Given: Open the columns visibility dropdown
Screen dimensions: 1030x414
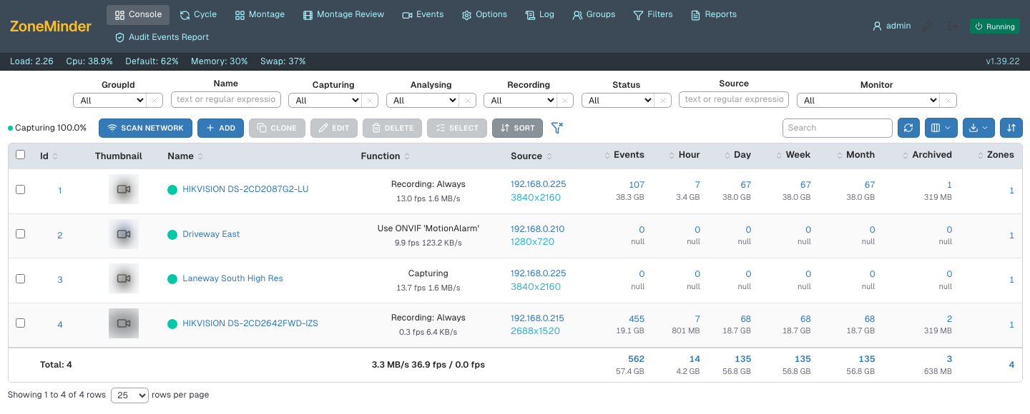Looking at the screenshot, I should click(941, 128).
